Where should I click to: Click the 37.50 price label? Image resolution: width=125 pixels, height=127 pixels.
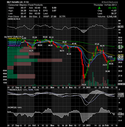(x=110, y=57)
